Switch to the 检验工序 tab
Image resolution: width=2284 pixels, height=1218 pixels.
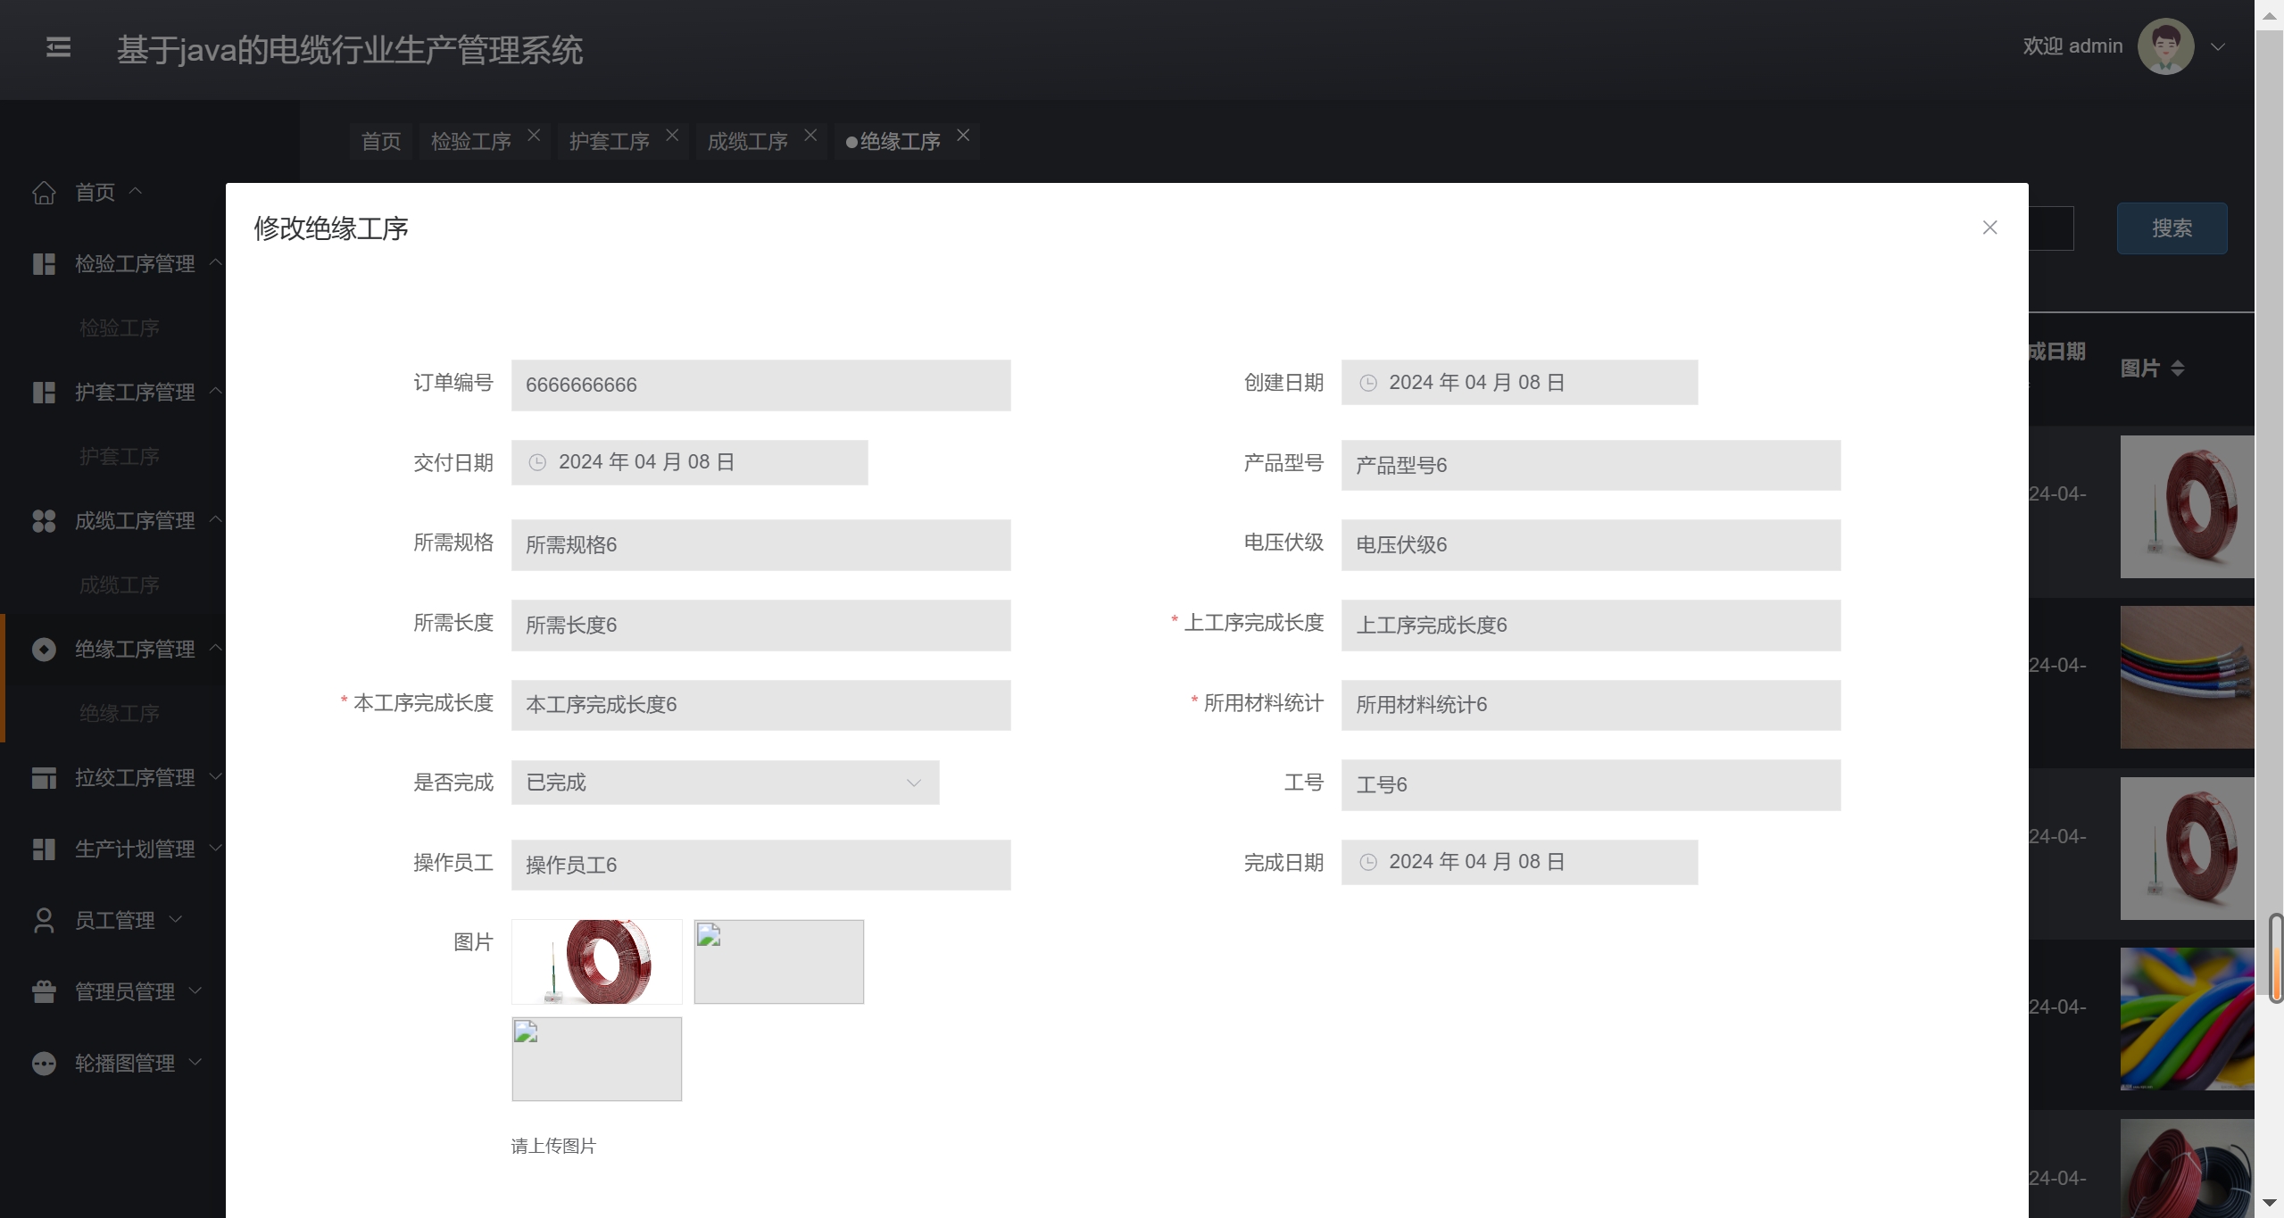point(471,141)
